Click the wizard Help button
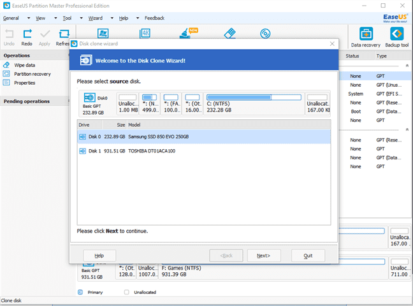 coord(99,256)
